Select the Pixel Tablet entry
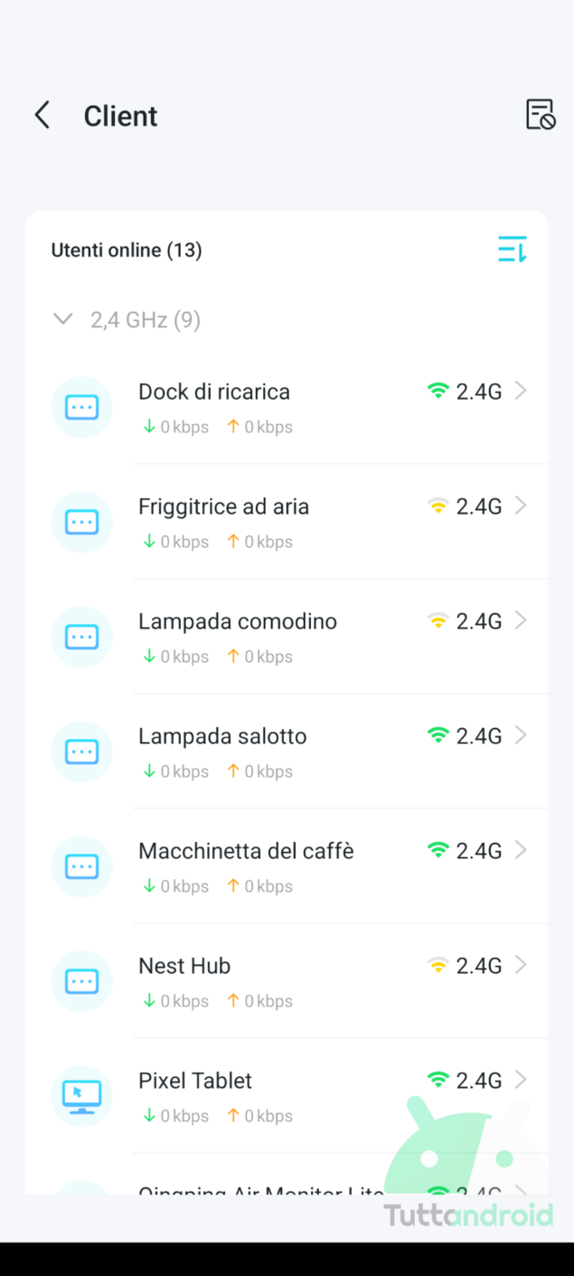The width and height of the screenshot is (574, 1276). click(195, 1081)
